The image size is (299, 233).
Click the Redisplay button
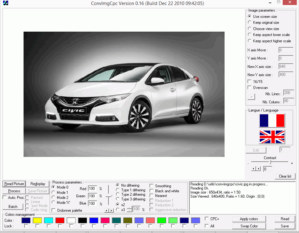tap(38, 184)
